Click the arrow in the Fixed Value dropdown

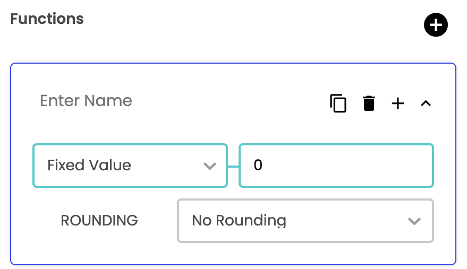coord(210,166)
